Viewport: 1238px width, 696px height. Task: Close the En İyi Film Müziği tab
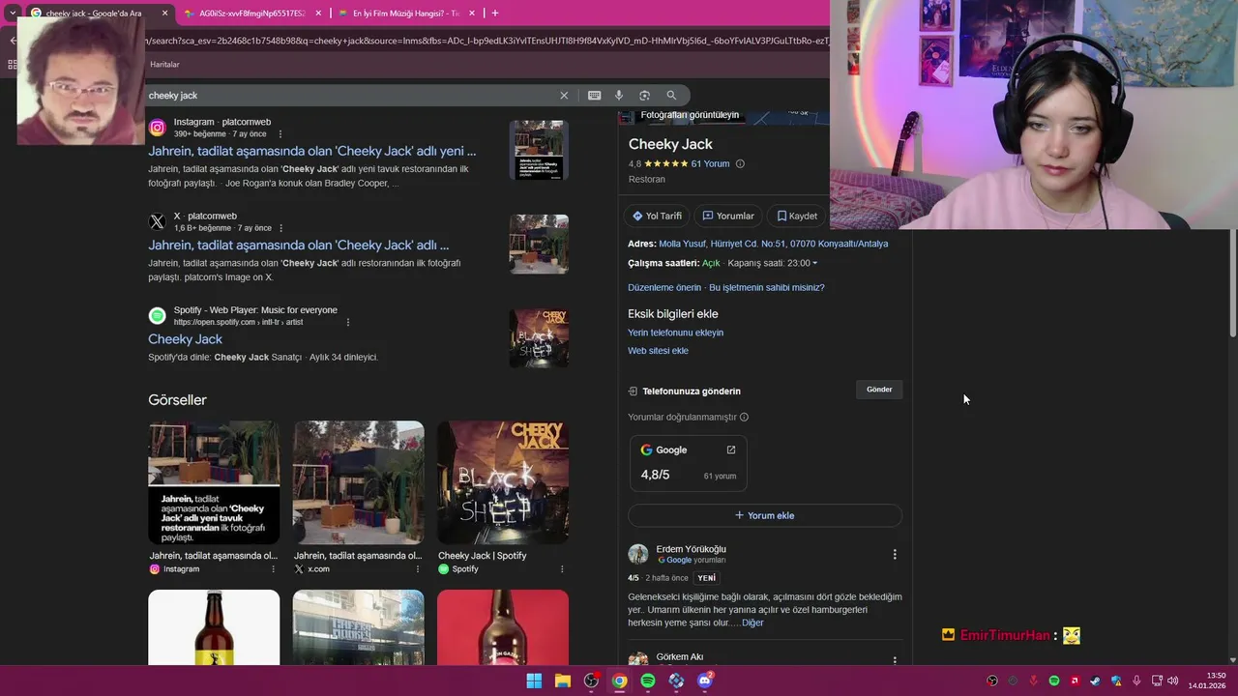pos(471,14)
